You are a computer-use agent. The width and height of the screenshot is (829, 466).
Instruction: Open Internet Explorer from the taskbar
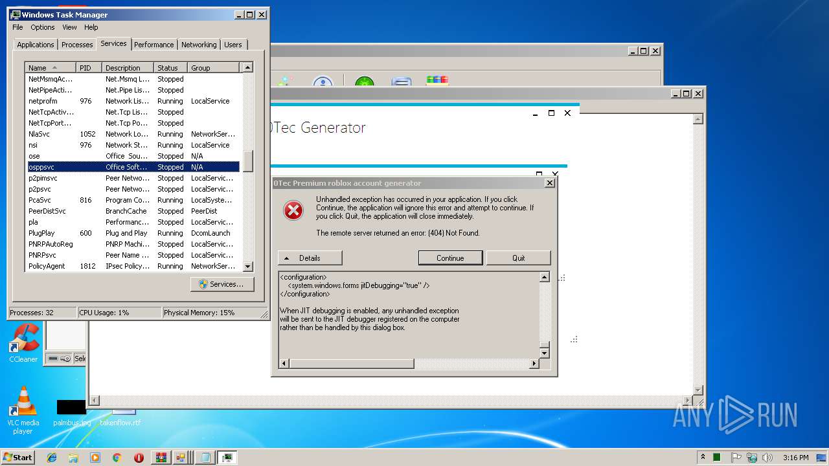[52, 458]
